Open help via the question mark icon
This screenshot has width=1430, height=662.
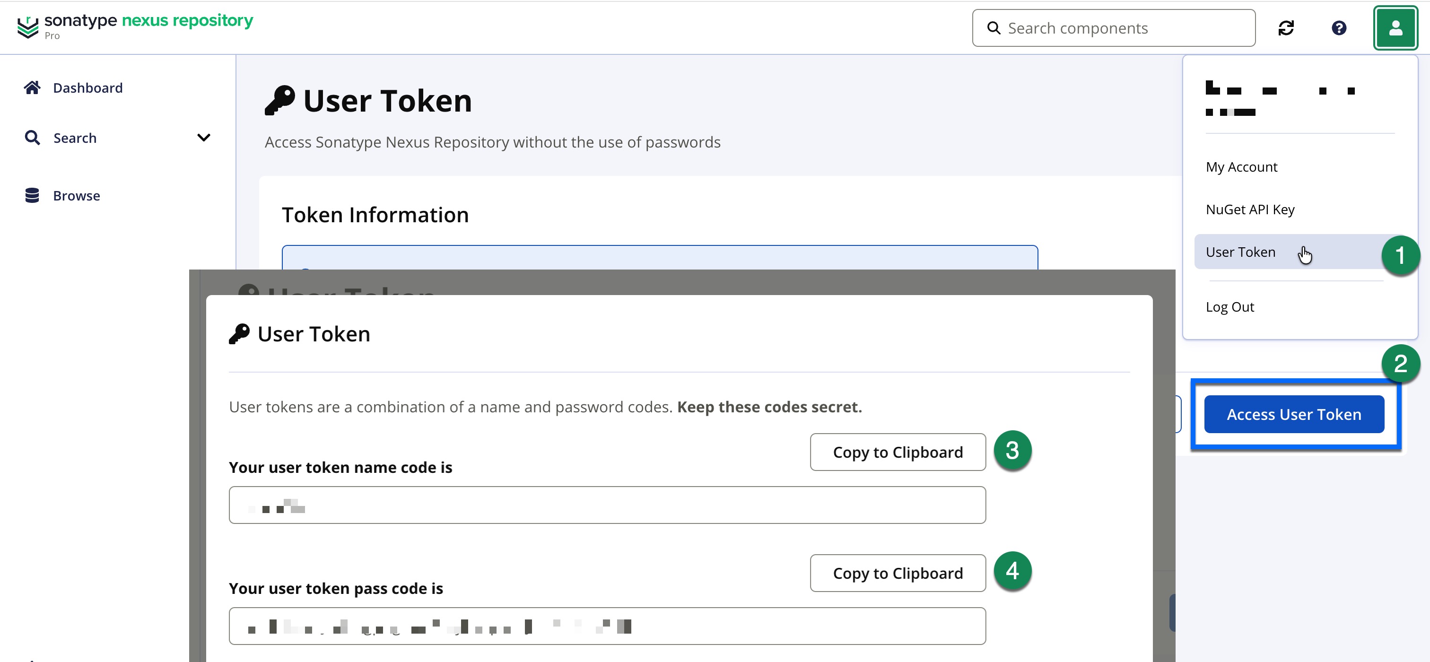(1339, 28)
